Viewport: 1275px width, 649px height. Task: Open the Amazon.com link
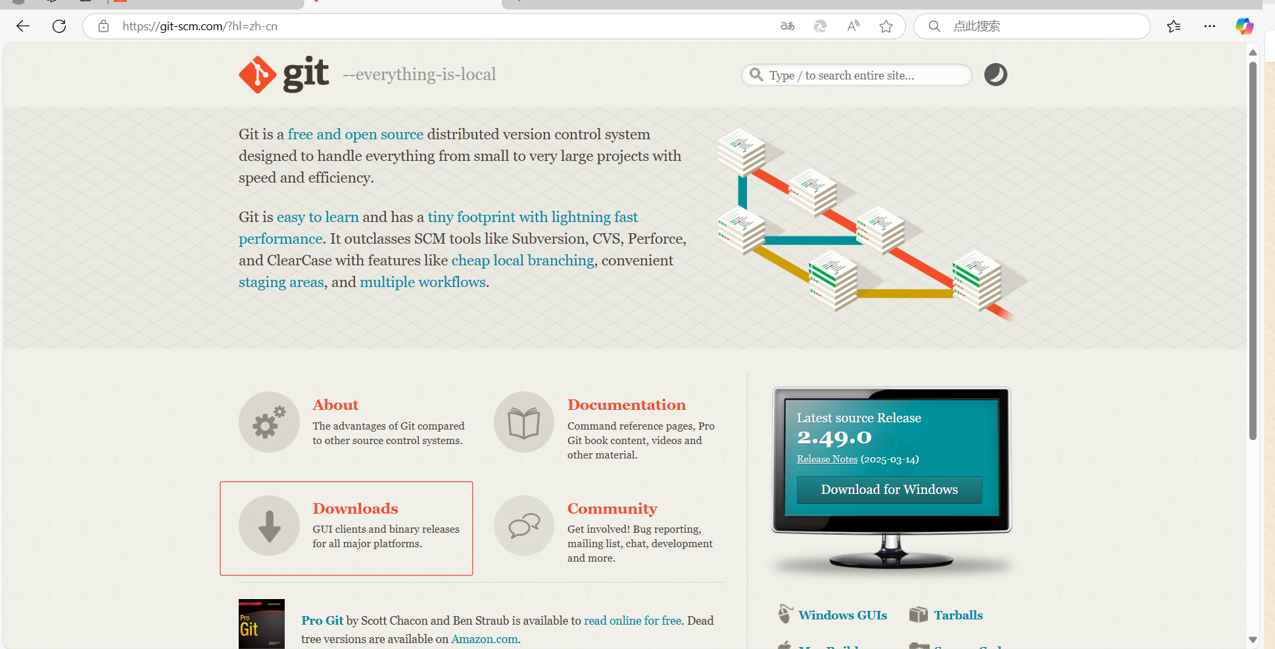click(x=485, y=638)
